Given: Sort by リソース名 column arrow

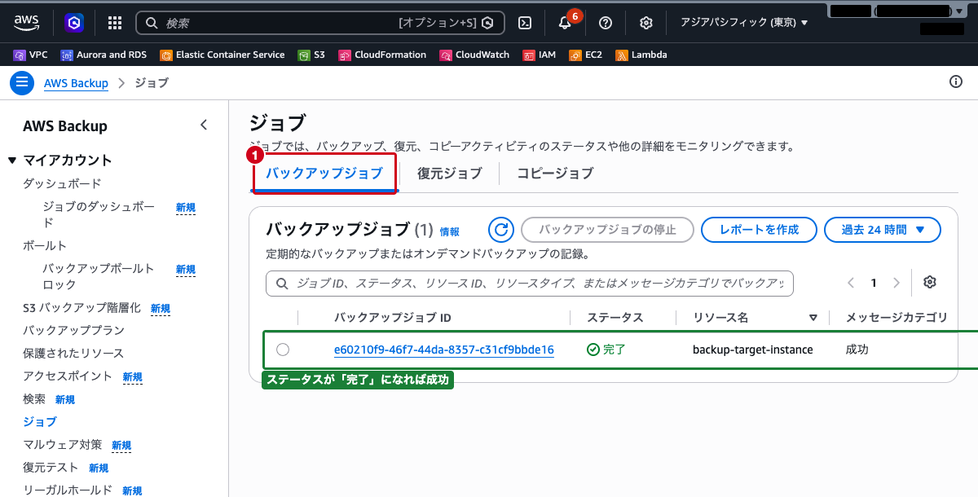Looking at the screenshot, I should pos(813,318).
